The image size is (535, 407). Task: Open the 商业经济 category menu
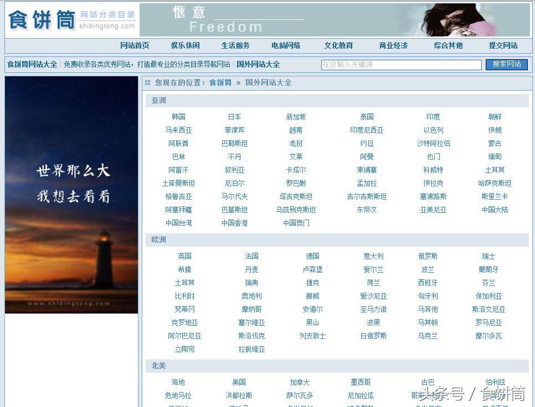(393, 46)
